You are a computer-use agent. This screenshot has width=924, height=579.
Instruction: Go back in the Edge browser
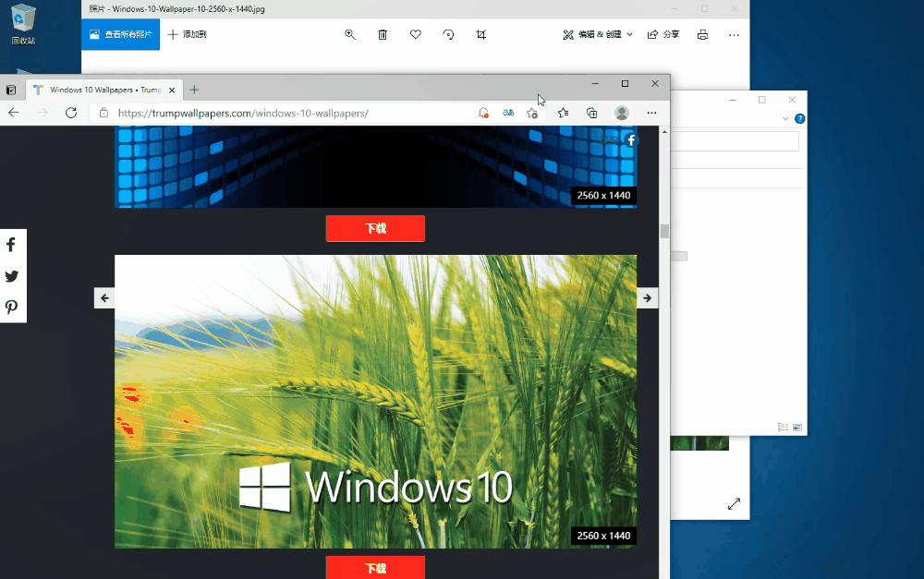click(x=14, y=113)
